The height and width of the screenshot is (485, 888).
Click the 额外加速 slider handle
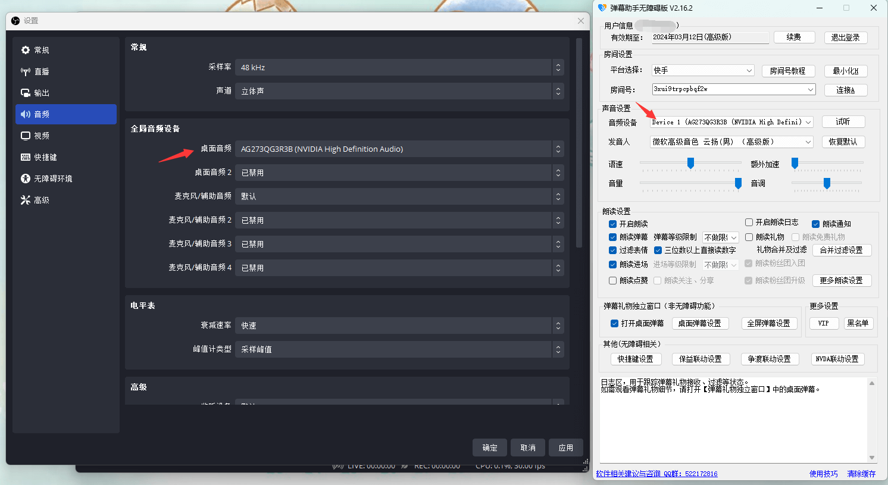[795, 163]
